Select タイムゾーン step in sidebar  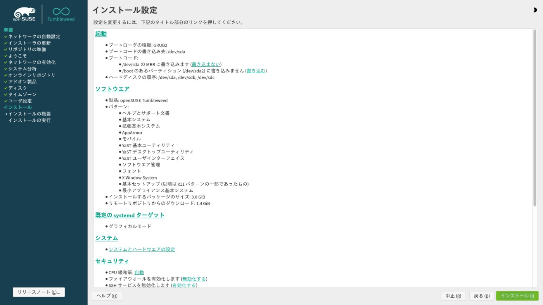coord(22,94)
